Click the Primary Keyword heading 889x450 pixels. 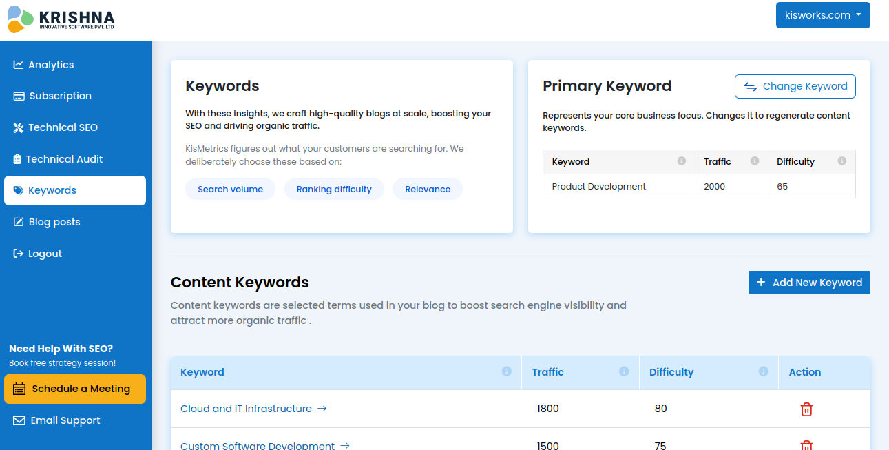607,86
